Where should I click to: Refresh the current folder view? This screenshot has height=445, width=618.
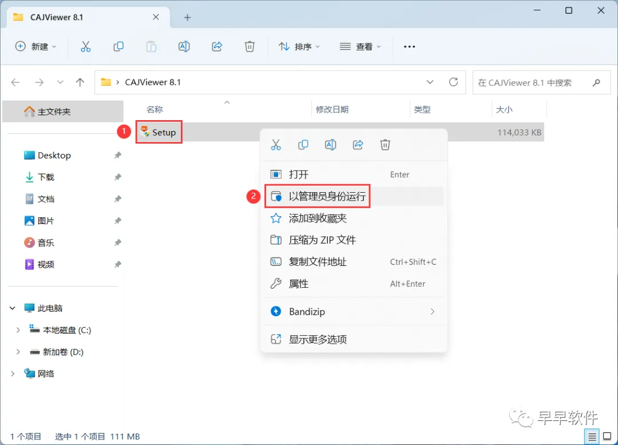(x=453, y=82)
